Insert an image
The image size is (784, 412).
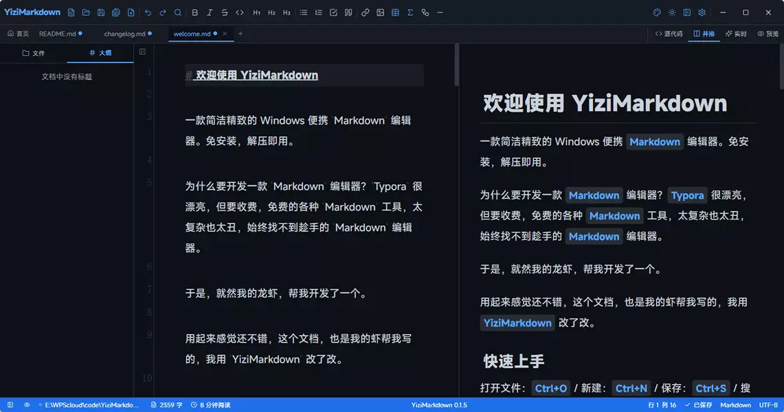pos(381,12)
